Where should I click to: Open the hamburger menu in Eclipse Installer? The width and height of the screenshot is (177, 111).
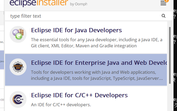pyautogui.click(x=163, y=3)
